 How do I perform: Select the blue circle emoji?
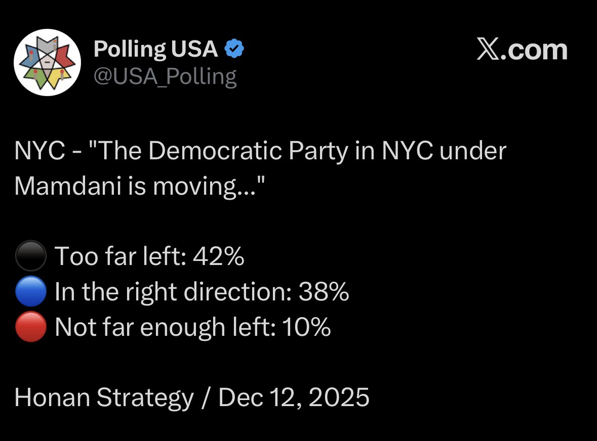30,292
